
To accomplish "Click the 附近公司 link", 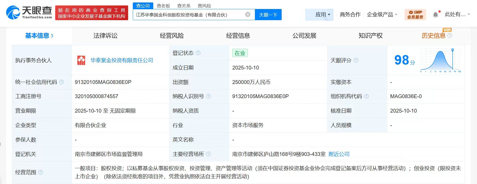I will pos(339,154).
